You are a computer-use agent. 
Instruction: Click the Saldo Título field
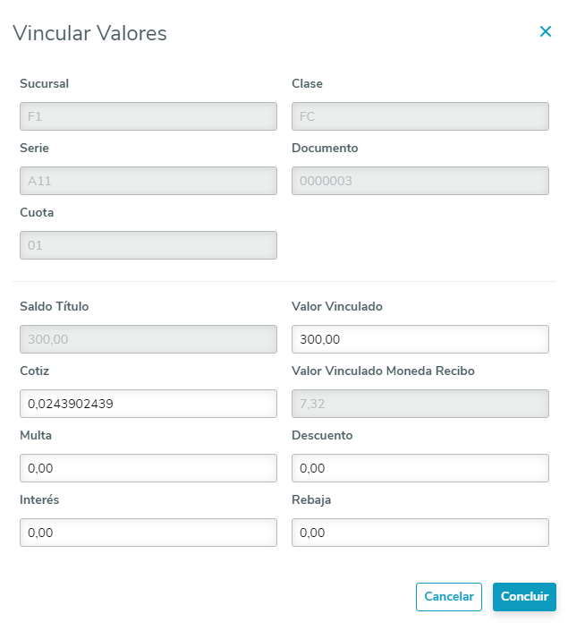[148, 339]
